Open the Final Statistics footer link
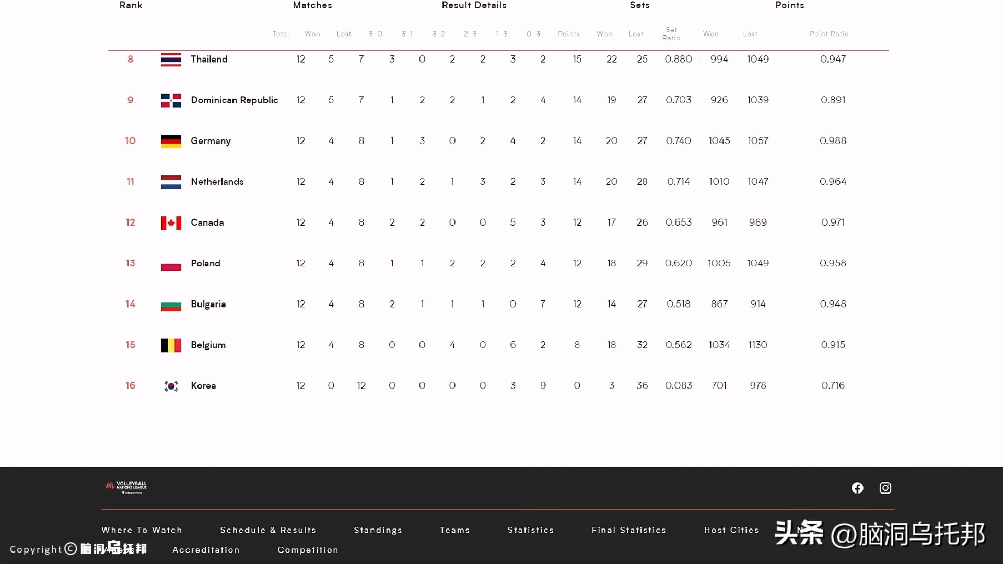 628,530
